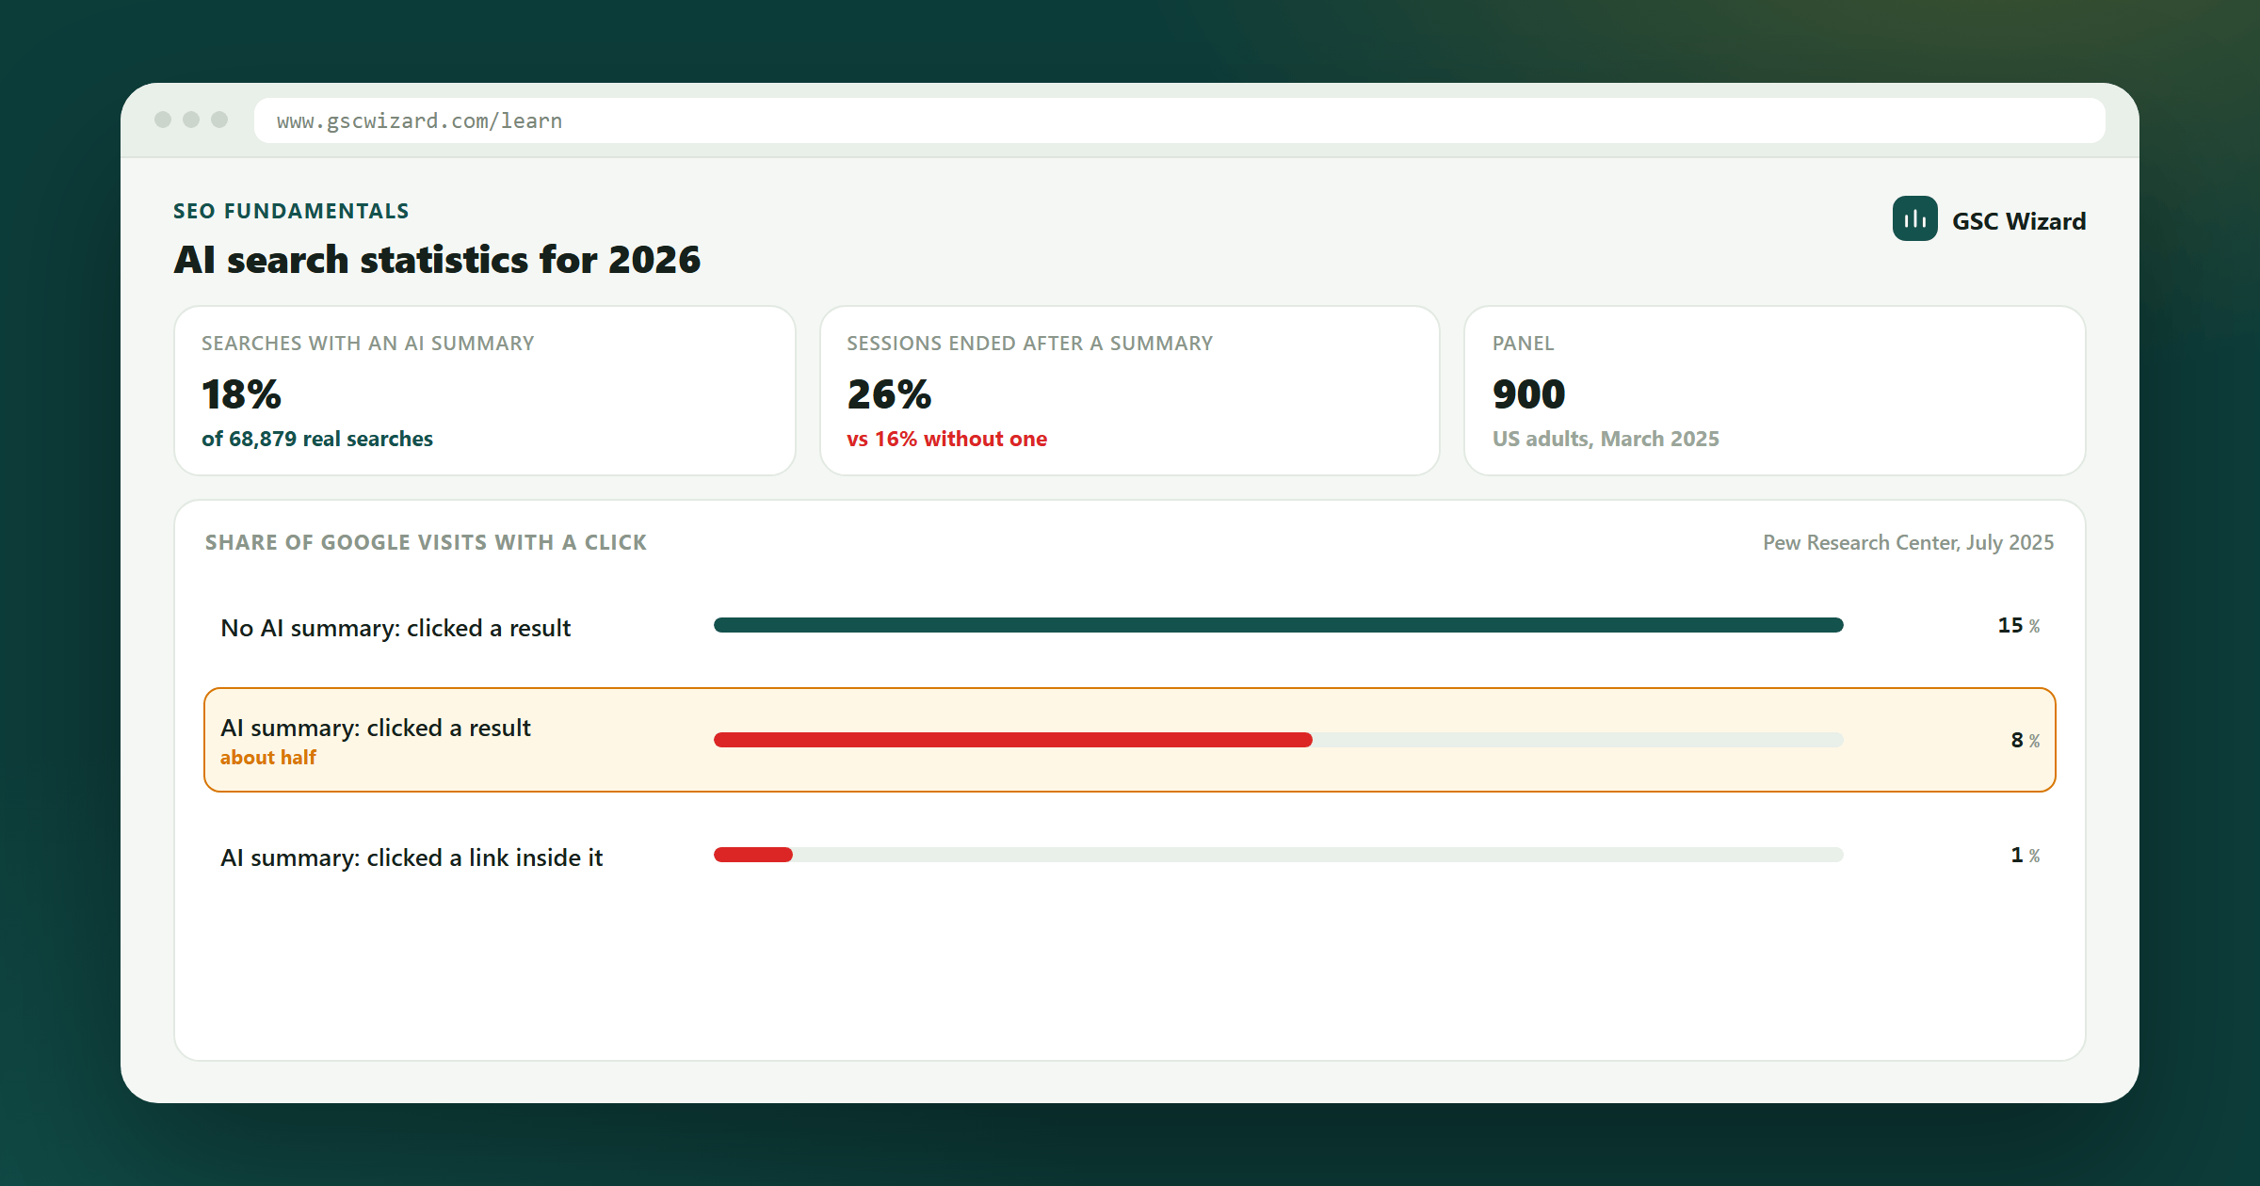Viewport: 2260px width, 1186px height.
Task: Click the URL address bar www.gscwizard.com/learn
Action: point(1179,120)
